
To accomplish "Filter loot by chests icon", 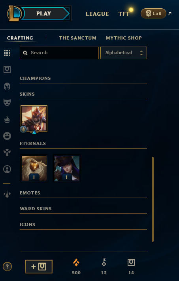I will pyautogui.click(x=7, y=70).
